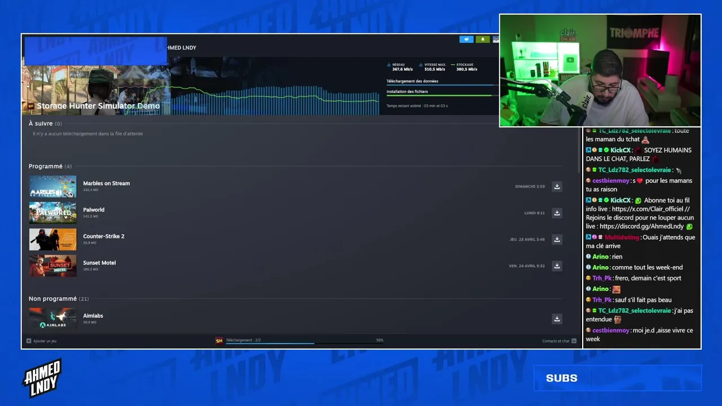Click the blue announcements megaphone icon

tap(466, 39)
